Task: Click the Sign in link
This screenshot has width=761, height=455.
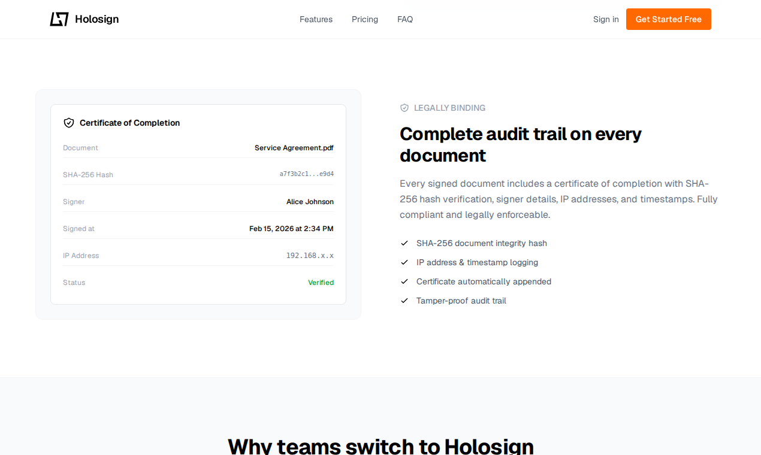Action: click(x=606, y=19)
